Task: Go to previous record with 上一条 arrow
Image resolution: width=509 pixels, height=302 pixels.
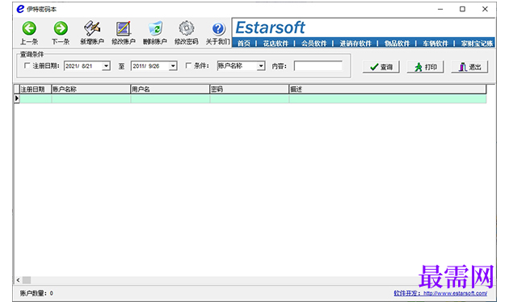Action: [29, 28]
